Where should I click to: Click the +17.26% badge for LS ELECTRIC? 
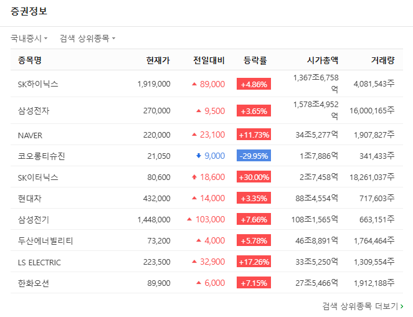(x=254, y=262)
